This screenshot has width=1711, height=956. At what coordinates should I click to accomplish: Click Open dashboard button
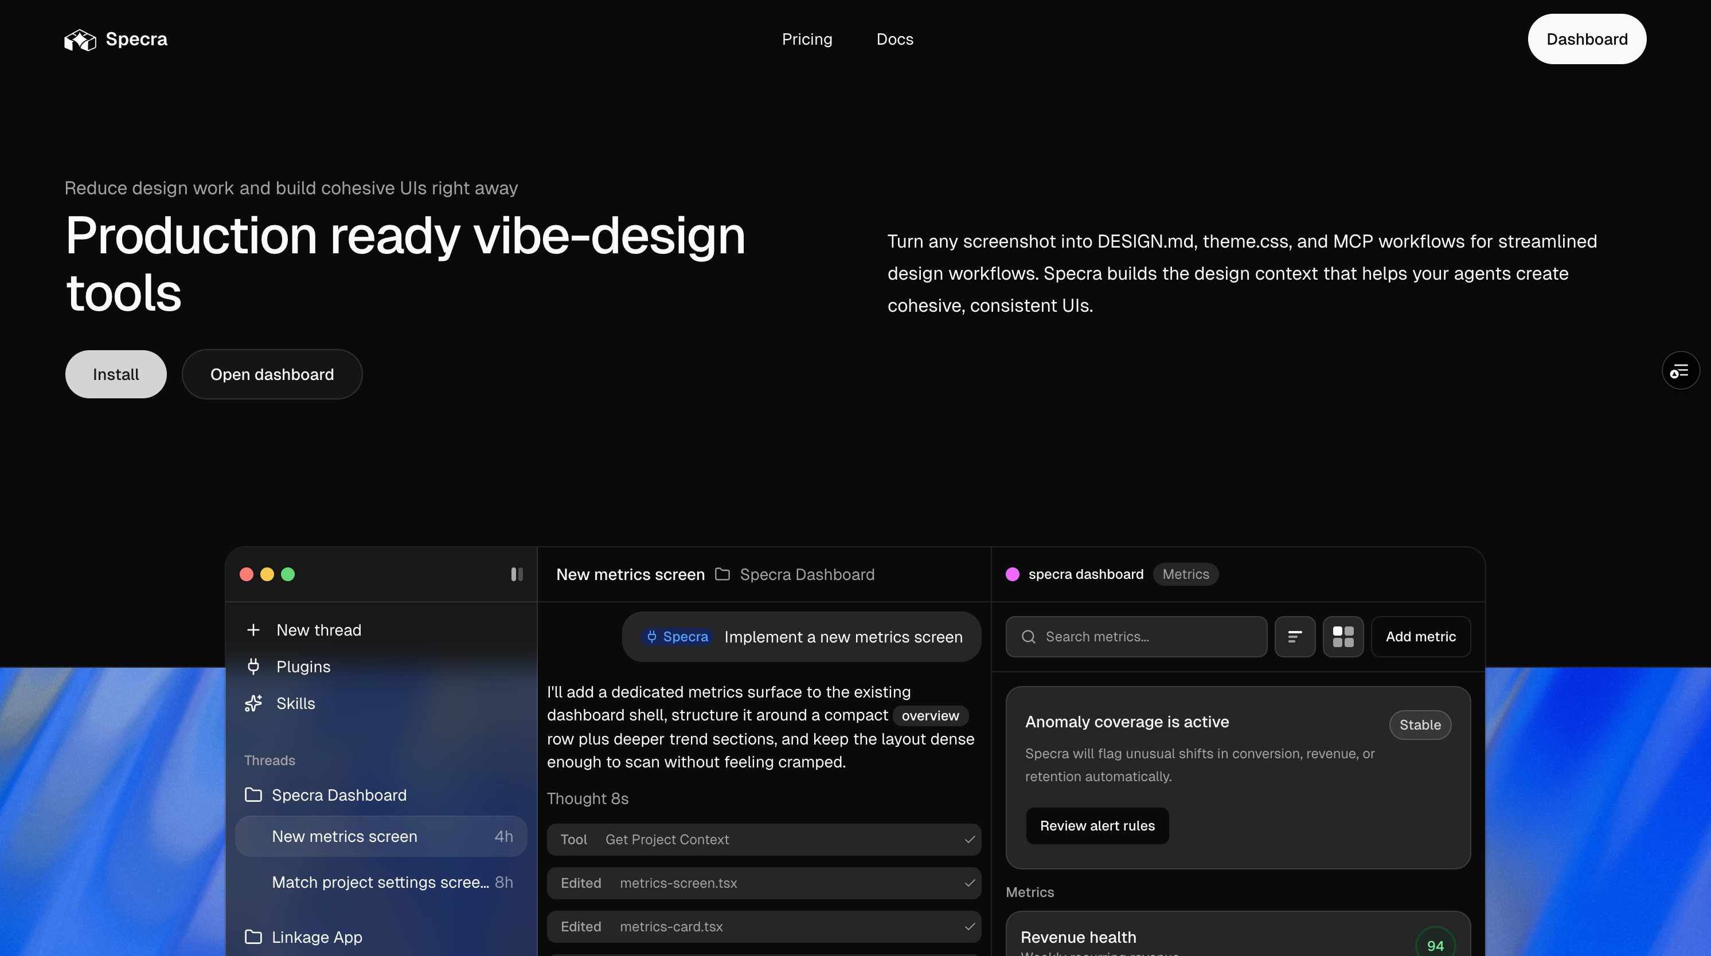(x=272, y=374)
